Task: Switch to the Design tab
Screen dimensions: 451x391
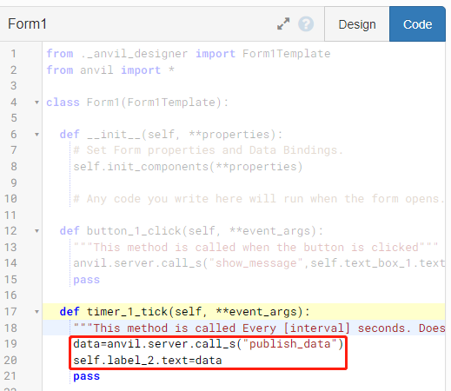Action: click(x=357, y=24)
